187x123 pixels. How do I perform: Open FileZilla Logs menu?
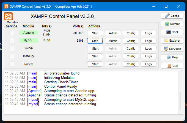(x=148, y=48)
